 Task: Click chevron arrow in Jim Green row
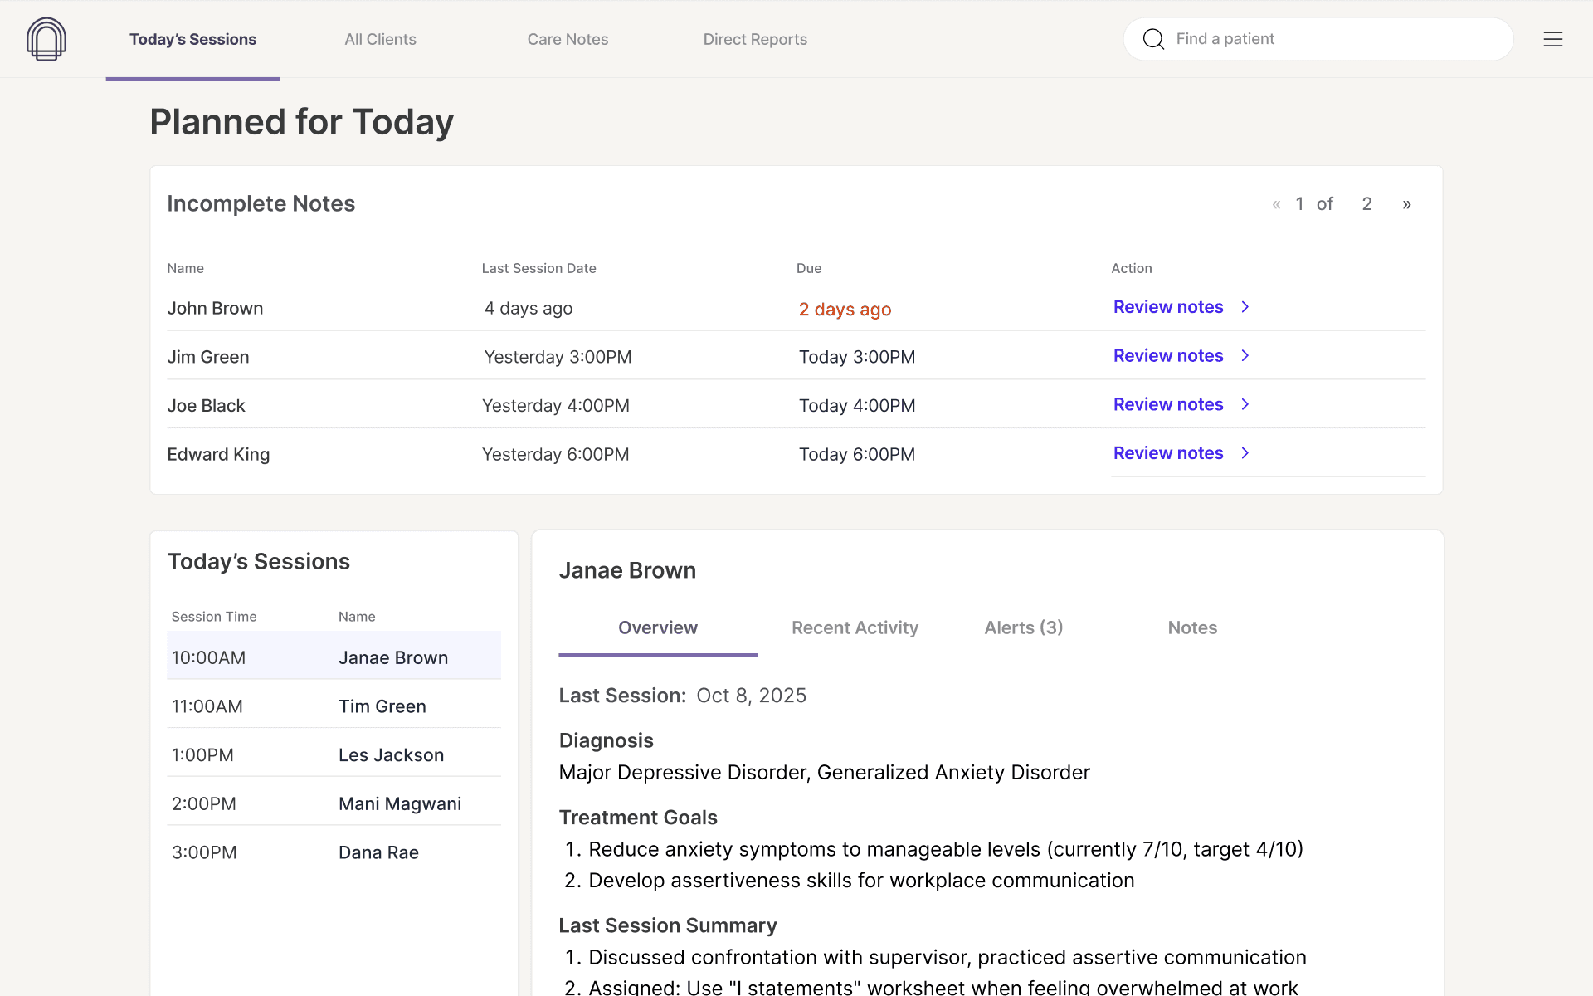click(1245, 356)
